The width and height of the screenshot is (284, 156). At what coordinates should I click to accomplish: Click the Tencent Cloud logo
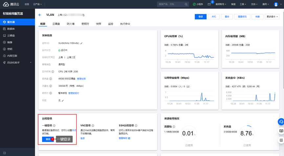[x=11, y=4]
